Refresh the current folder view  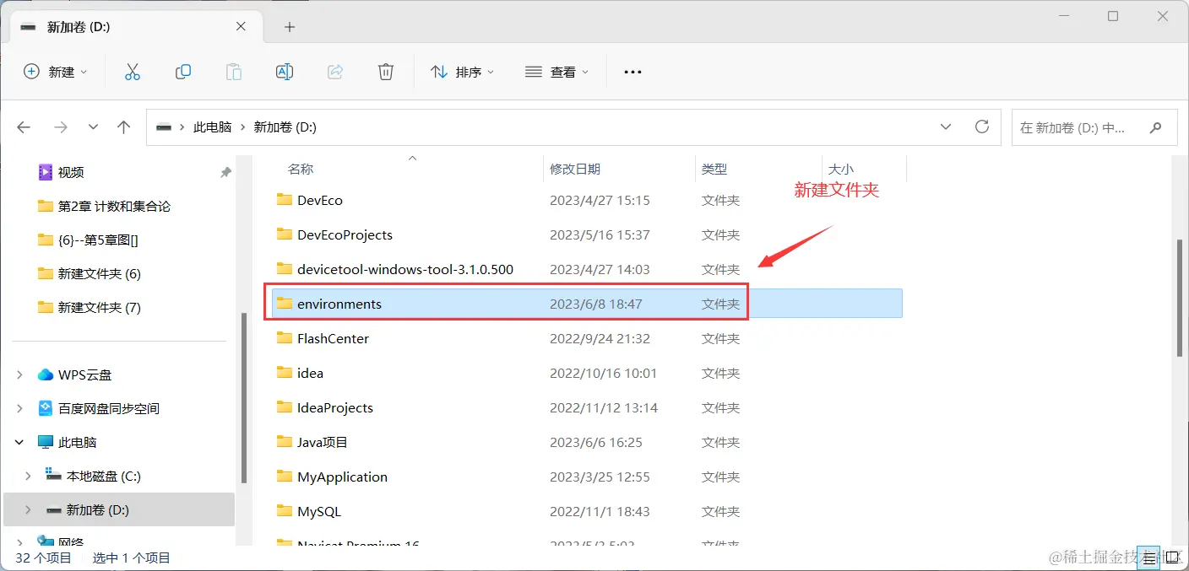pyautogui.click(x=981, y=127)
